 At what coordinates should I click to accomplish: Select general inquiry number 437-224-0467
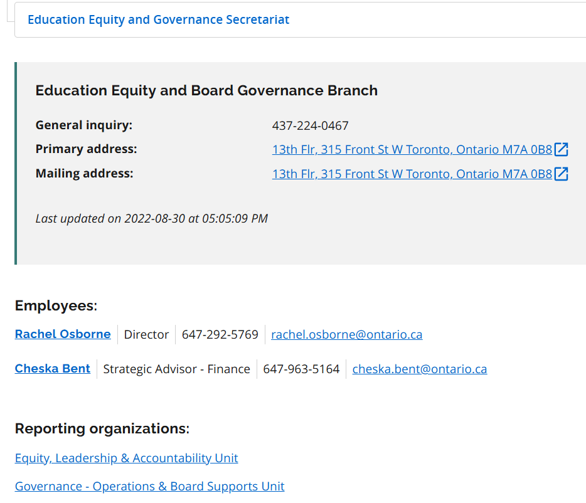point(310,125)
